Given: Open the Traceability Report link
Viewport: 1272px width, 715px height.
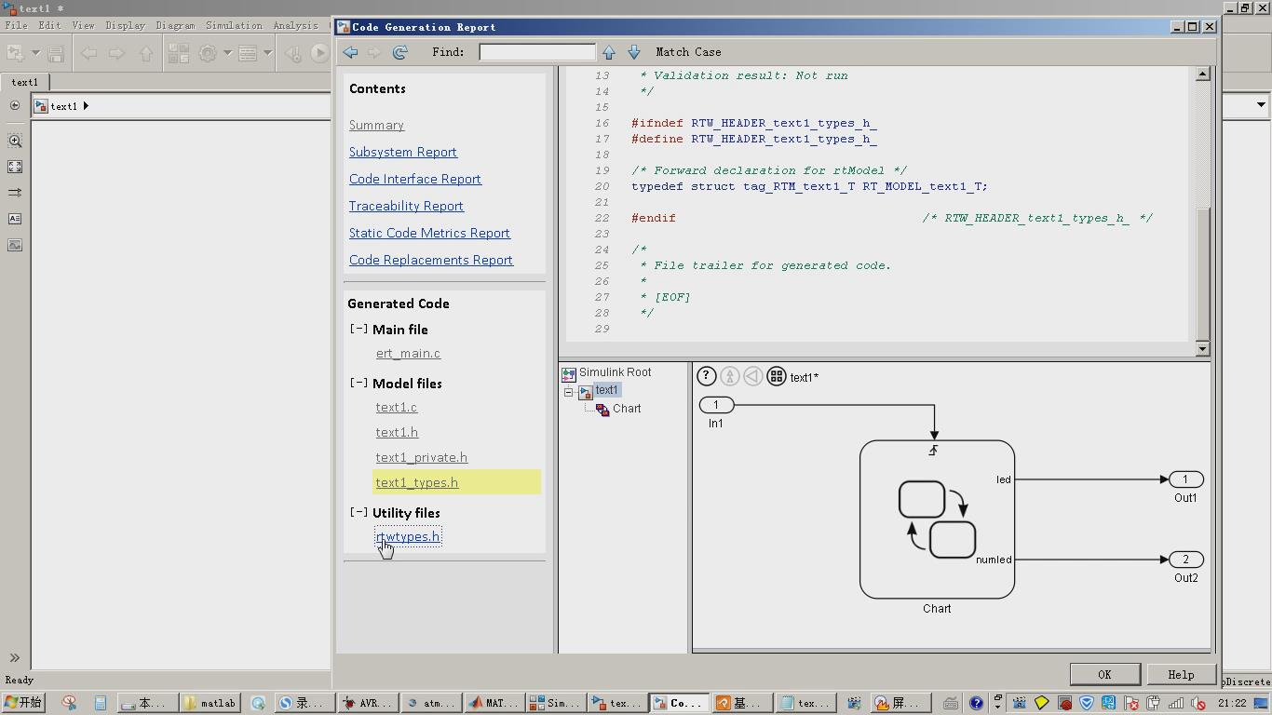Looking at the screenshot, I should click(406, 206).
